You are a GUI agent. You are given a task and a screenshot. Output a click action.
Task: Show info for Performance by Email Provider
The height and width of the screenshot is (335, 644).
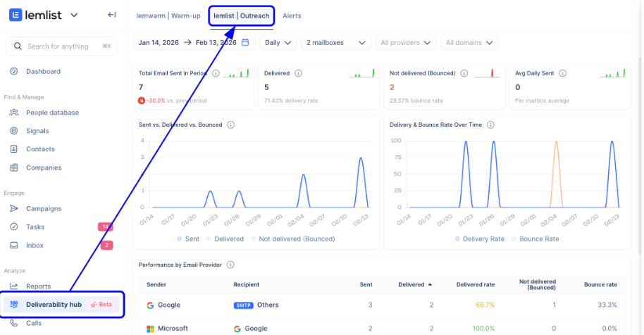coord(230,265)
